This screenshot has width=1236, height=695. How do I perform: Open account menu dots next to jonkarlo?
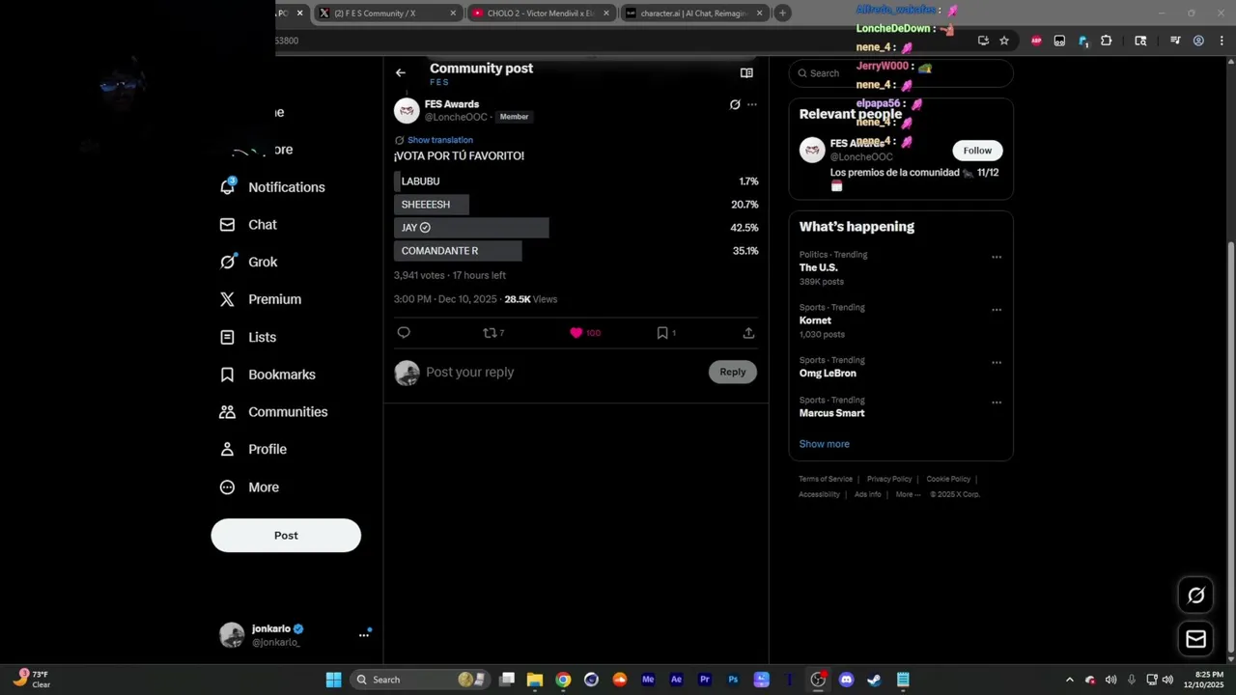point(364,635)
